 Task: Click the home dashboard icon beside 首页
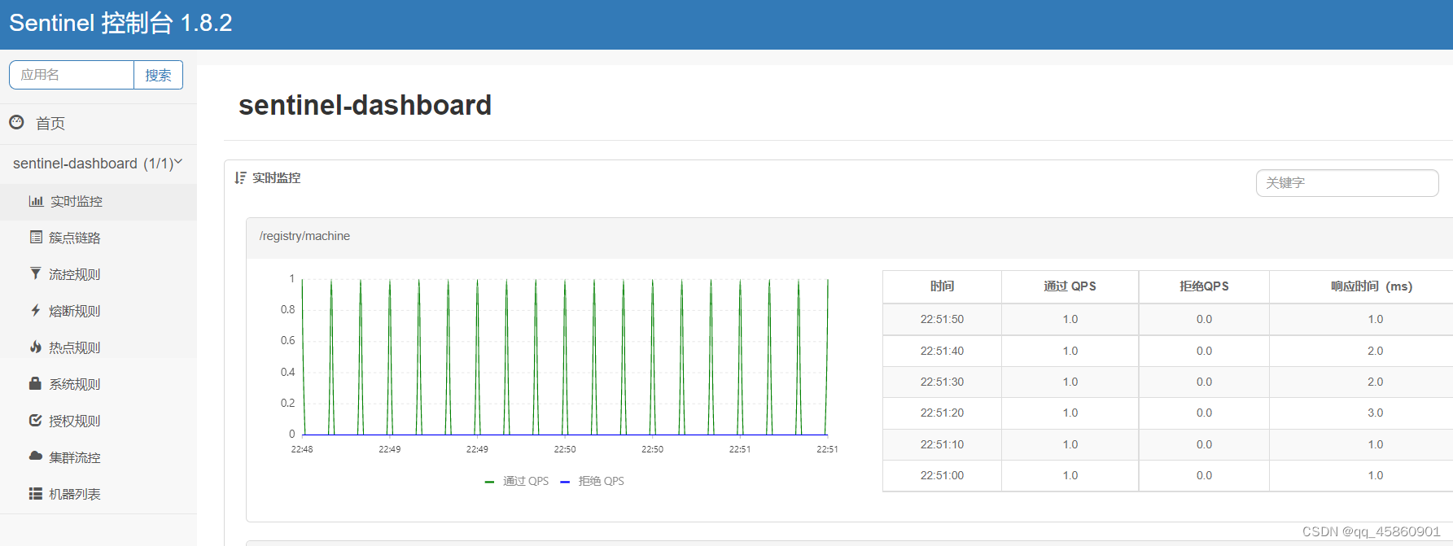pos(16,122)
